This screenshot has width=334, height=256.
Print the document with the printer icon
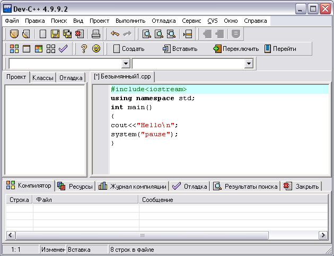click(x=96, y=34)
